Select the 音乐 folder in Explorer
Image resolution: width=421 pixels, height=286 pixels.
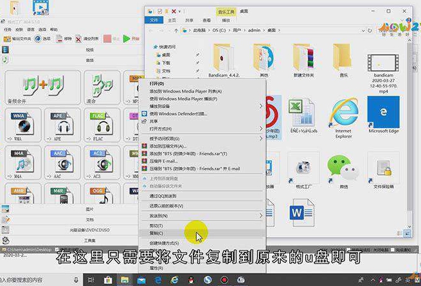tap(344, 60)
